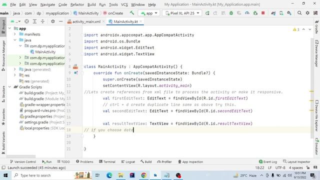Open project panel options gear icon
Viewport: 320px width, 180px height.
[x=53, y=21]
